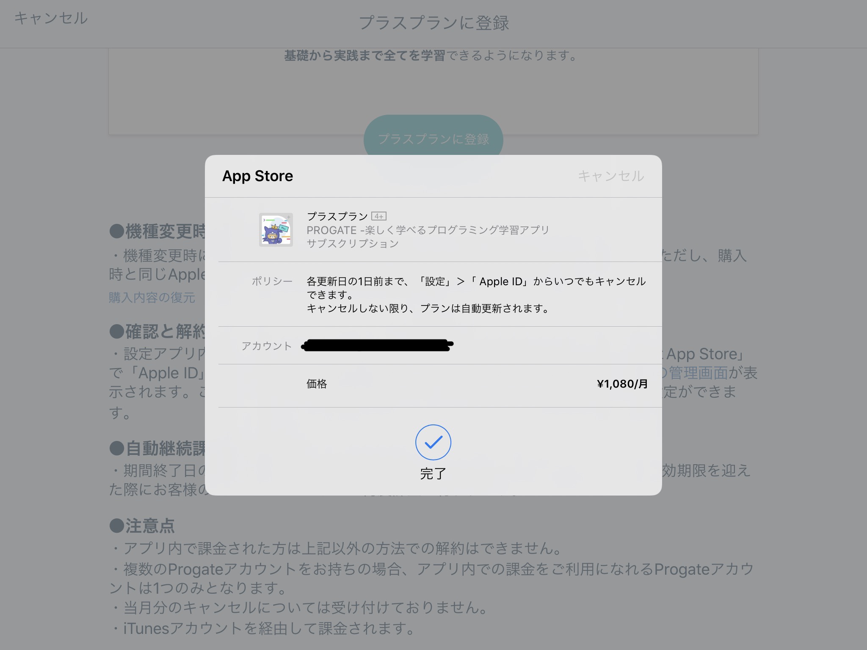Tap the PROGATE app icon thumbnail

(x=276, y=230)
